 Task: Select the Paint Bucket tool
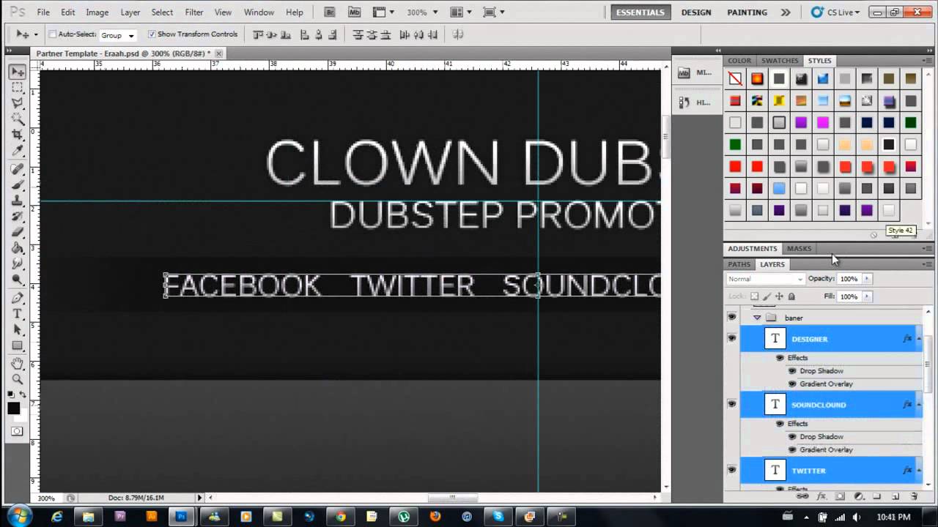(x=18, y=248)
